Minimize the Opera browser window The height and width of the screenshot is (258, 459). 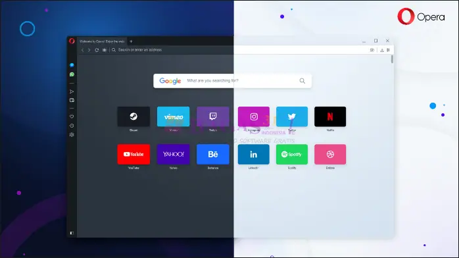click(x=364, y=41)
